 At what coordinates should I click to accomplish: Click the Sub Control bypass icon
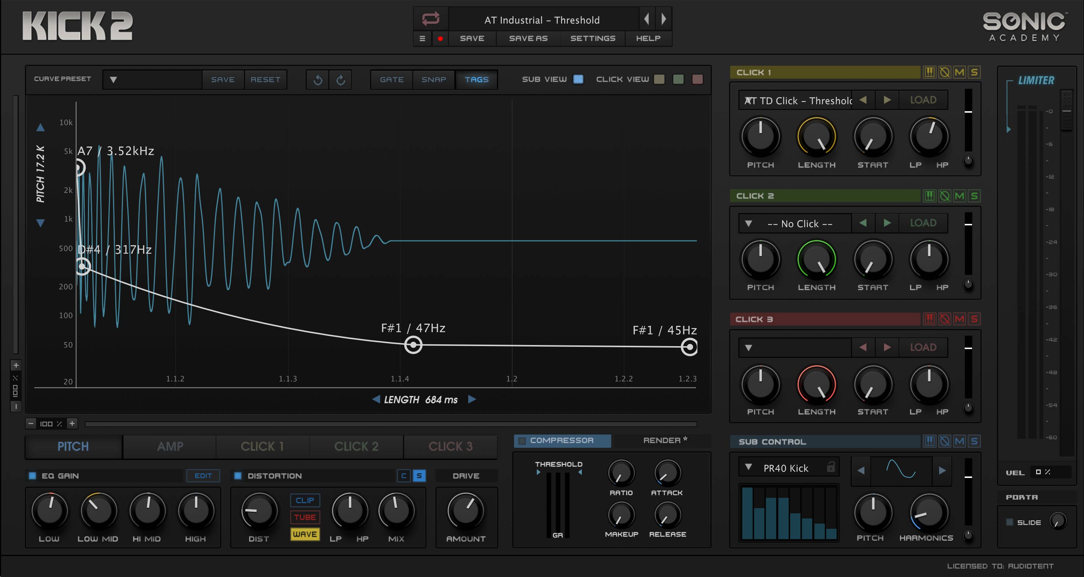pos(944,441)
